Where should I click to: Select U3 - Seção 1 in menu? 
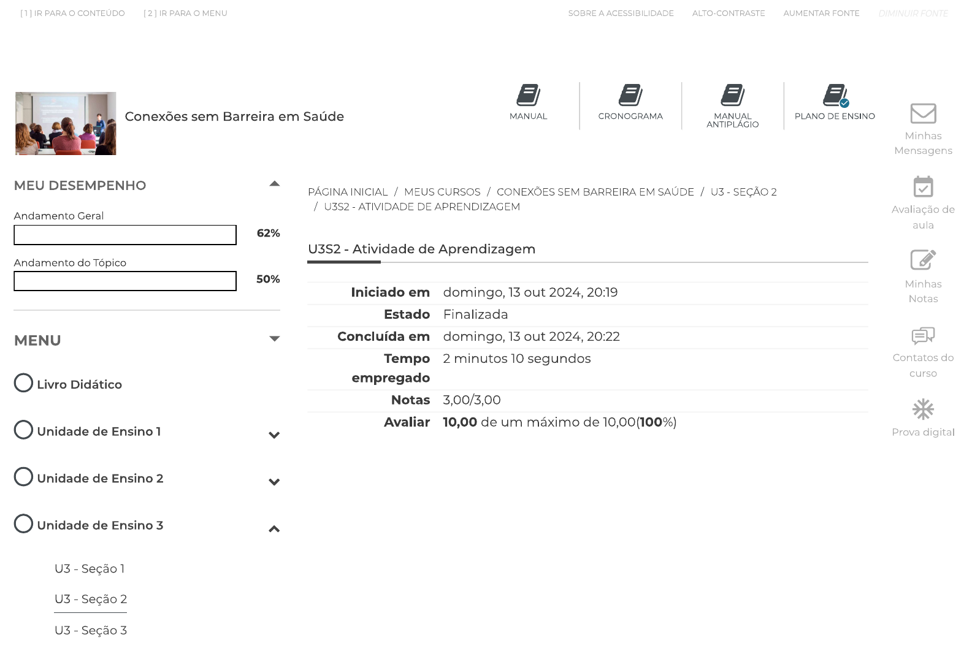point(90,569)
